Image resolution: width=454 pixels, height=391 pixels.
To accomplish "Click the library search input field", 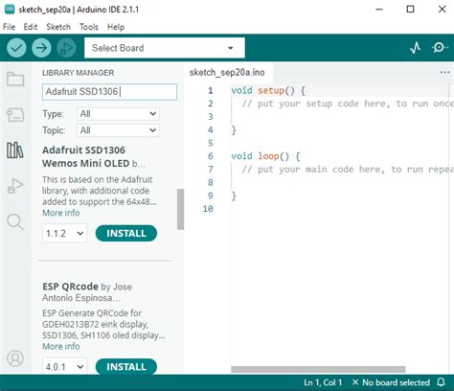I will 109,92.
